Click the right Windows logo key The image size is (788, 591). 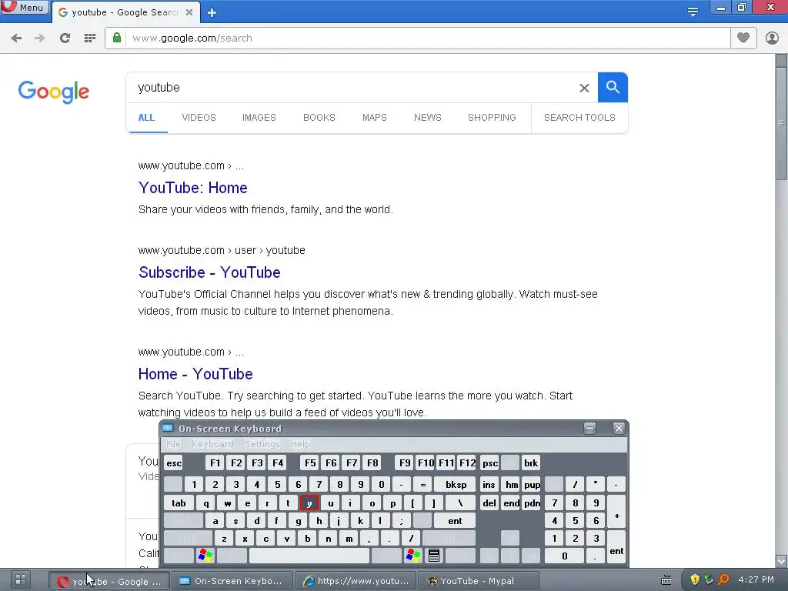(413, 556)
